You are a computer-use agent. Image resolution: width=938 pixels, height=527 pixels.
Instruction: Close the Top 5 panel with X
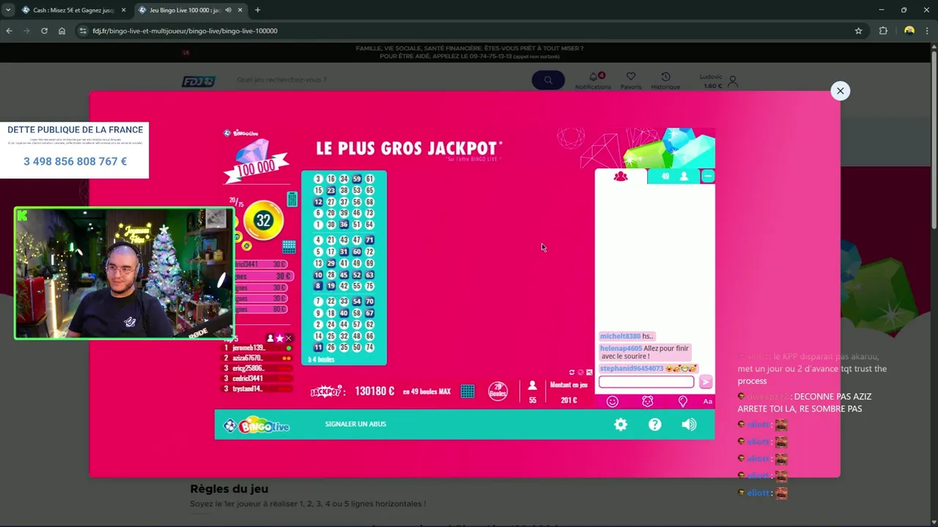289,338
